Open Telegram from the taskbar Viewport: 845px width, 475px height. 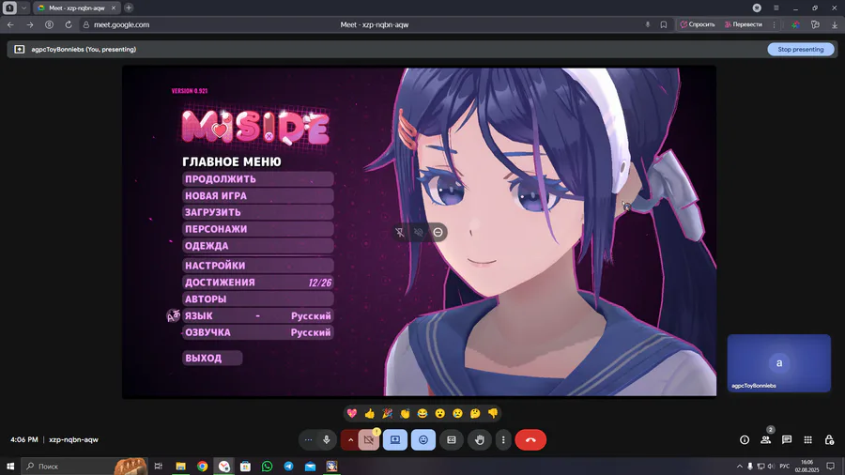289,467
